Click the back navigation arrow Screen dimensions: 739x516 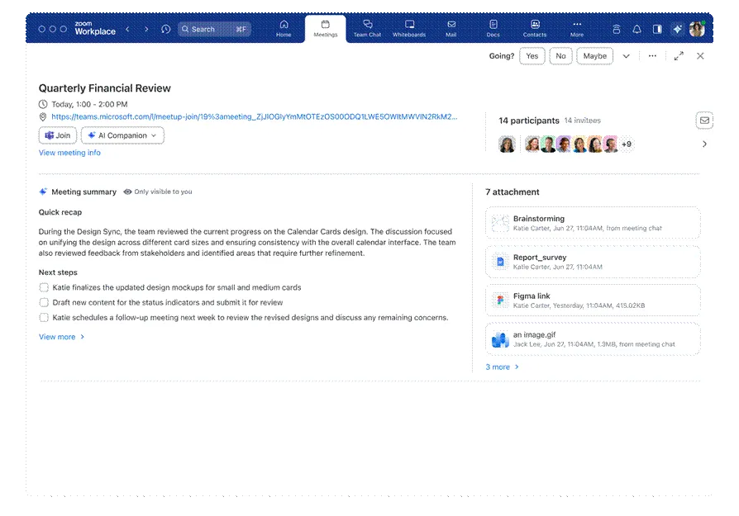coord(128,29)
